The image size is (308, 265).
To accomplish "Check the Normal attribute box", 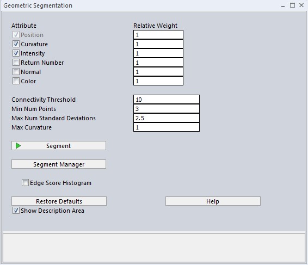I will click(16, 72).
